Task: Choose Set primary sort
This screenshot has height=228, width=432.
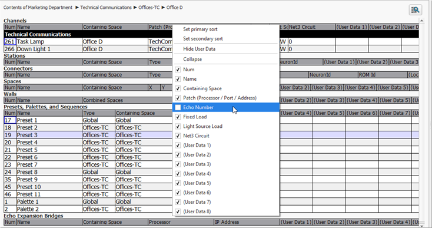Action: 200,29
